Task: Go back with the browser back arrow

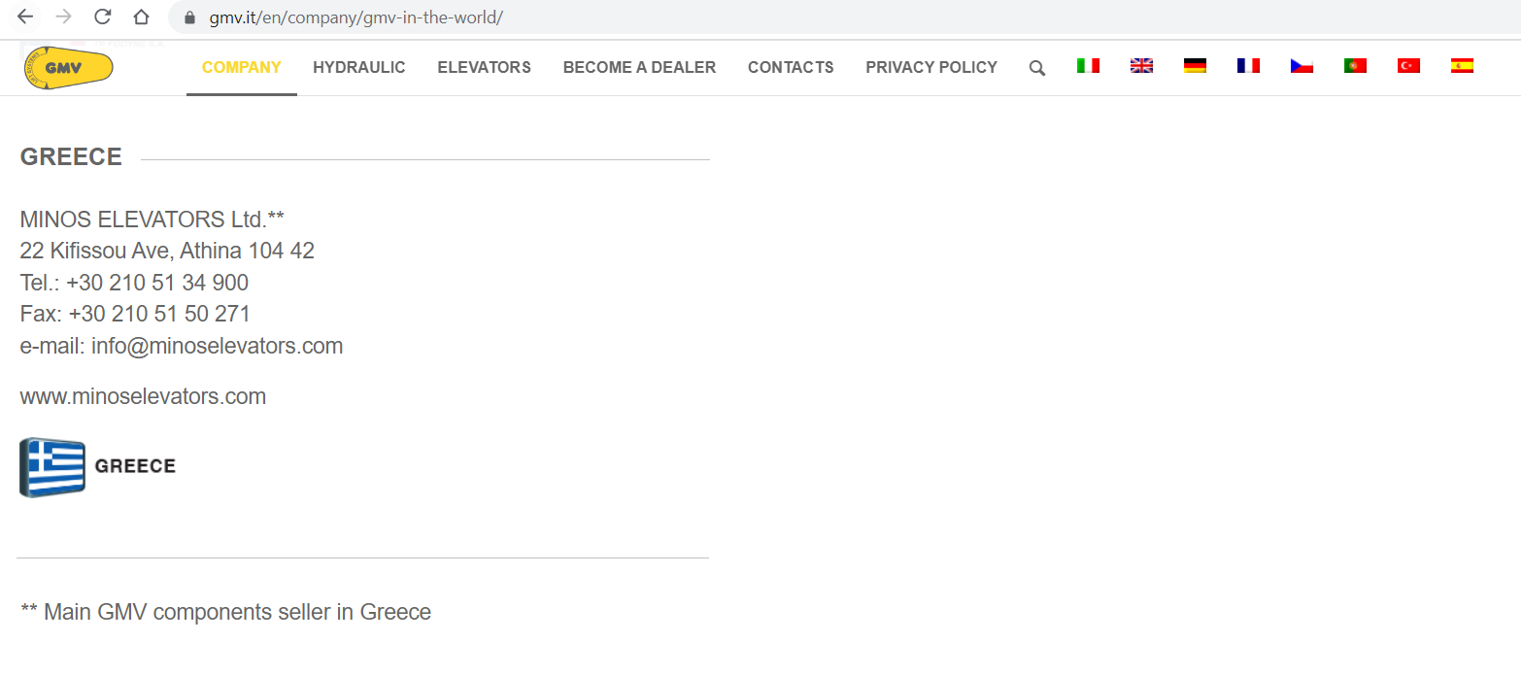Action: click(x=25, y=17)
